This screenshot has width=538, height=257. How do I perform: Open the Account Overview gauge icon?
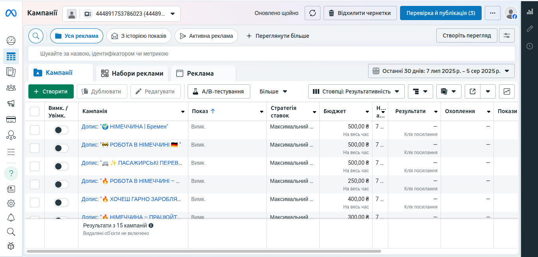click(11, 40)
